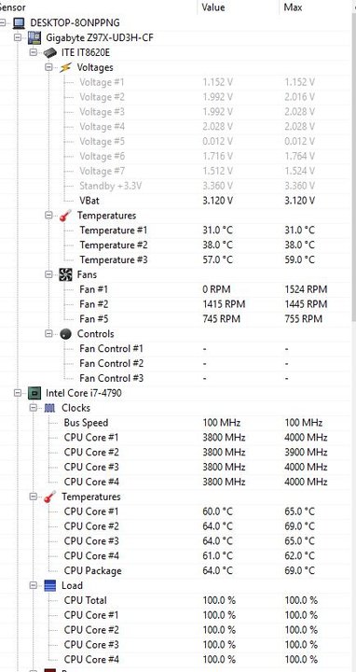This screenshot has height=672, width=356.
Task: Select the CPU Package temperature row
Action: (175, 571)
